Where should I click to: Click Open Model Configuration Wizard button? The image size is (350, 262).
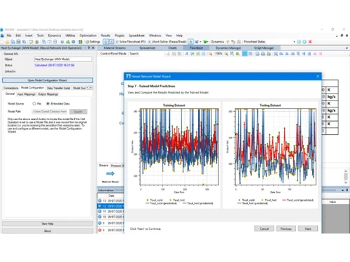(x=48, y=80)
